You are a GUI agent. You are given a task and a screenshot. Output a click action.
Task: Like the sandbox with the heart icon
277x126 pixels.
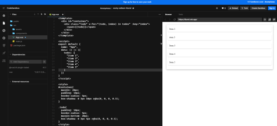point(223,8)
